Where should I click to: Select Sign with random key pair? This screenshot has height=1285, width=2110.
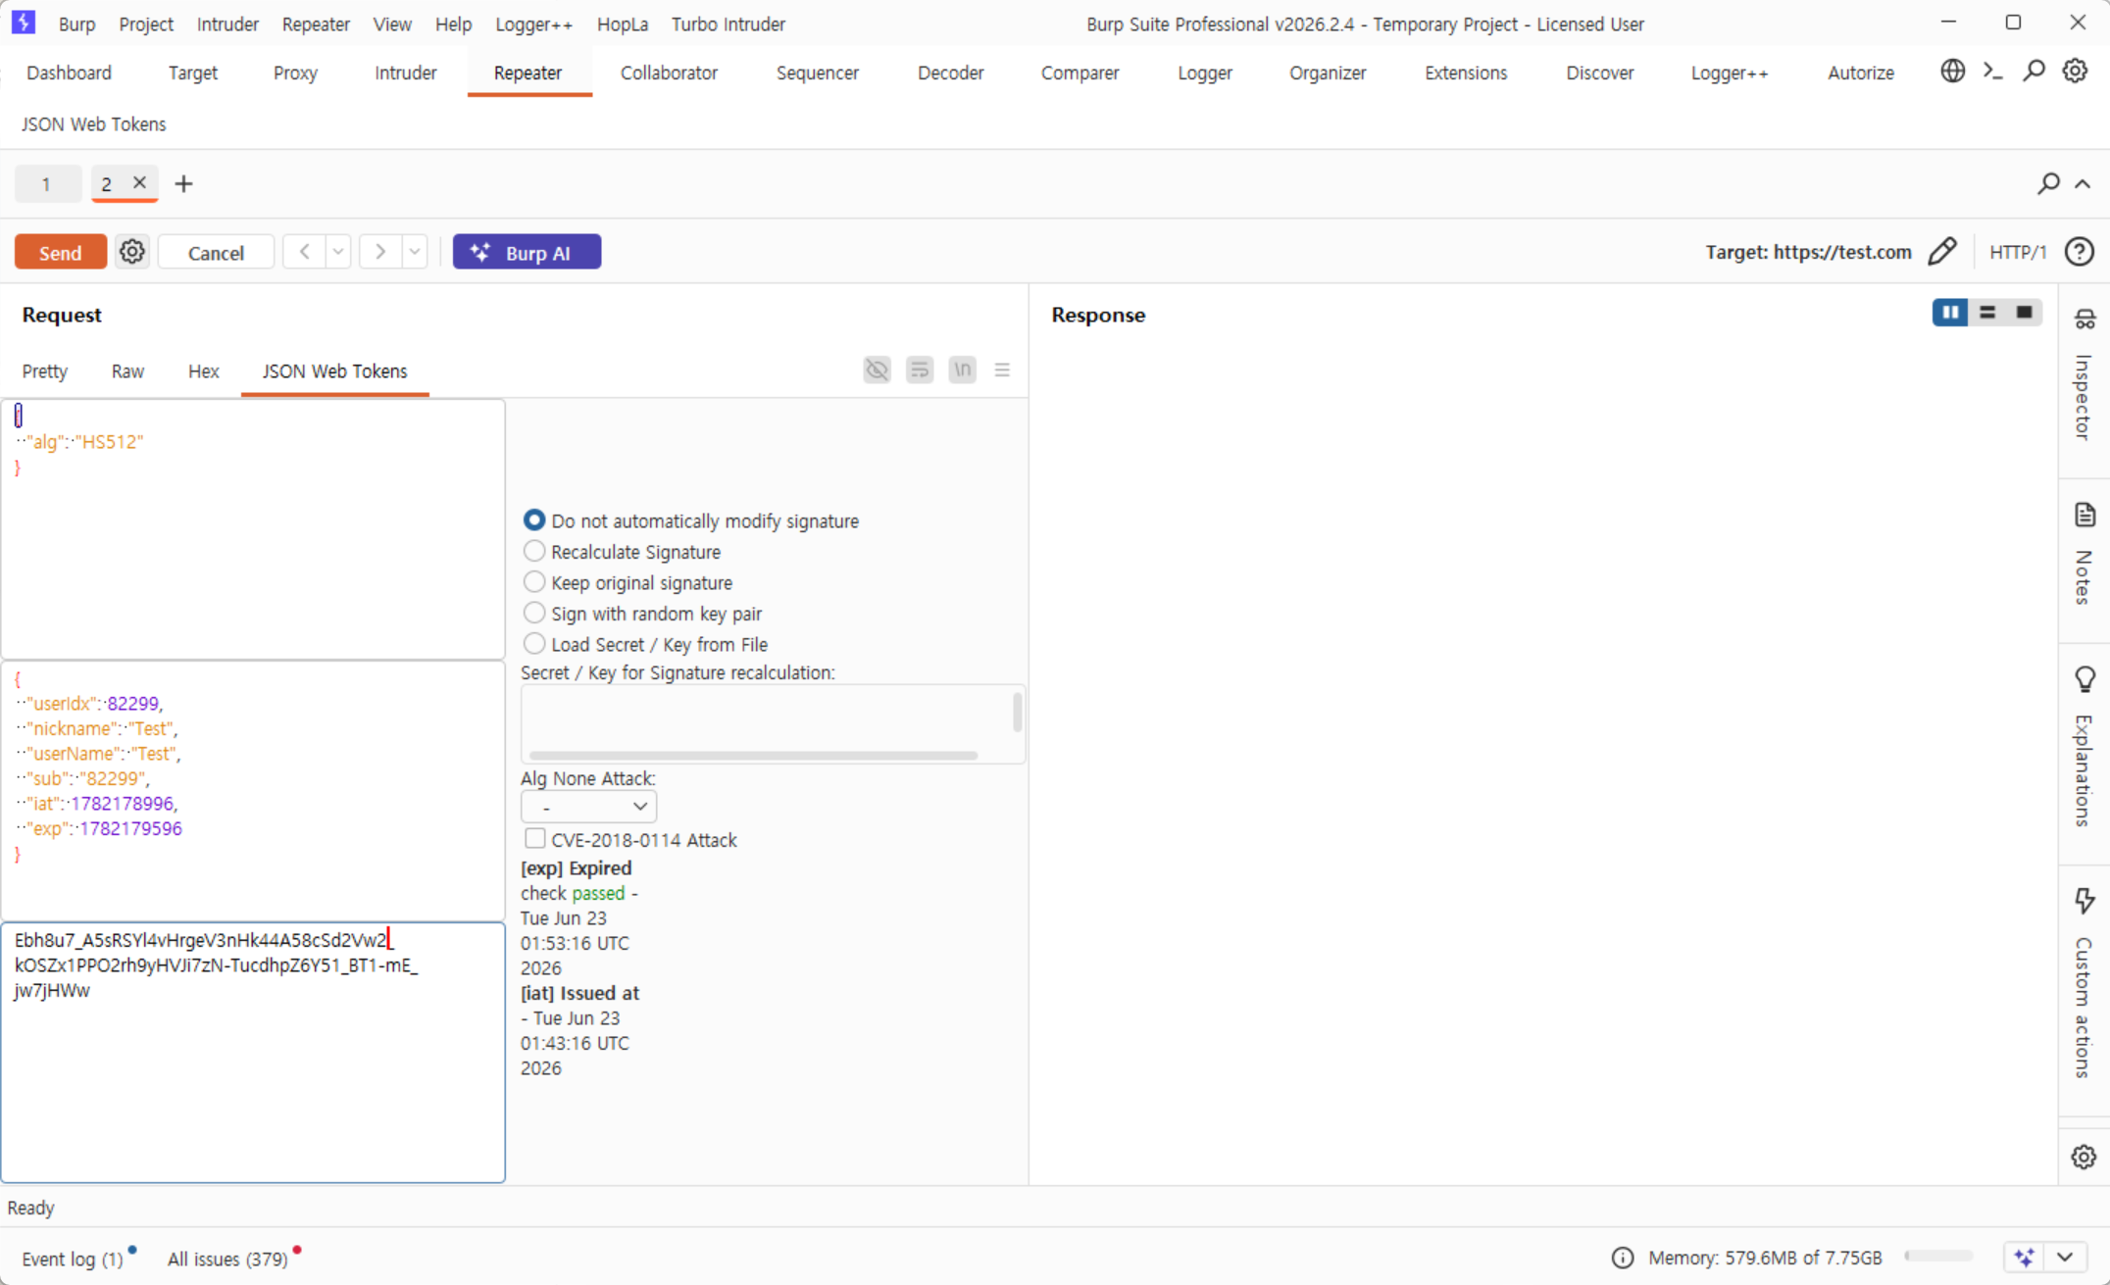pos(533,614)
